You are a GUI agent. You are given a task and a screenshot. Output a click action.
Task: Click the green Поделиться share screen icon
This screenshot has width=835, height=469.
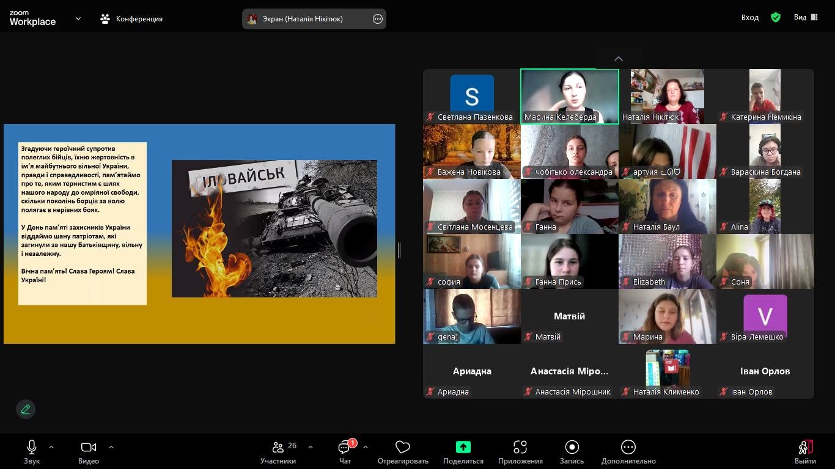pos(463,447)
